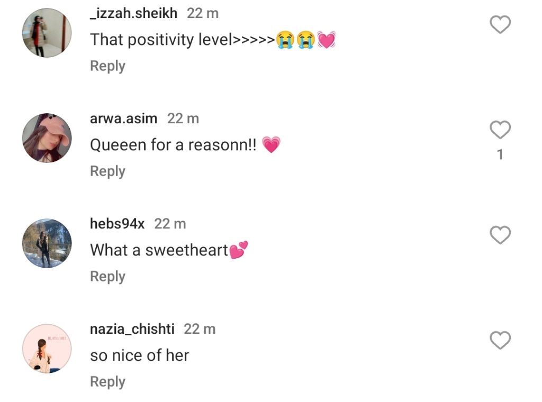Reply to arwa.asim's comment
This screenshot has height=402, width=542.
(107, 171)
